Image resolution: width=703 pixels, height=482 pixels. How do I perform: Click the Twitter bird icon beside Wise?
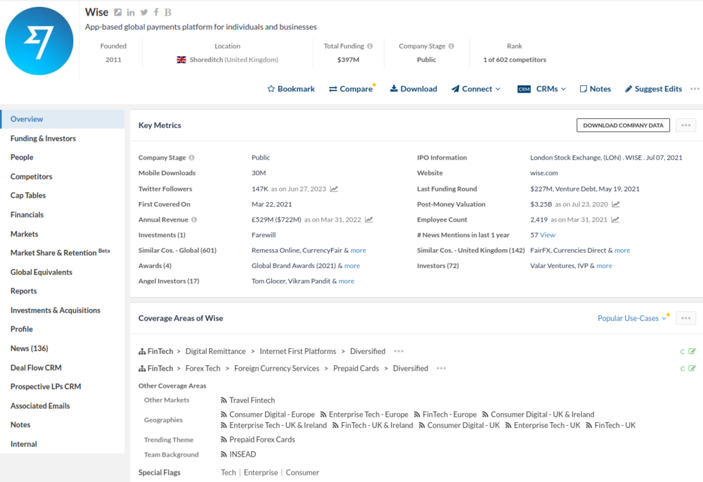144,13
